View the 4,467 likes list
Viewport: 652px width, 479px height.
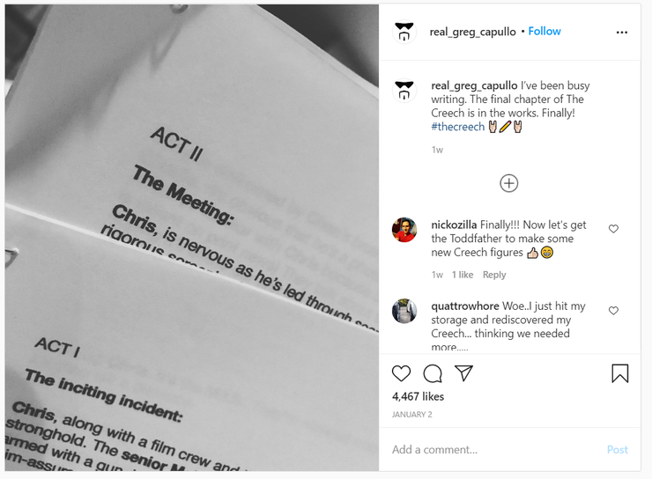(x=418, y=396)
